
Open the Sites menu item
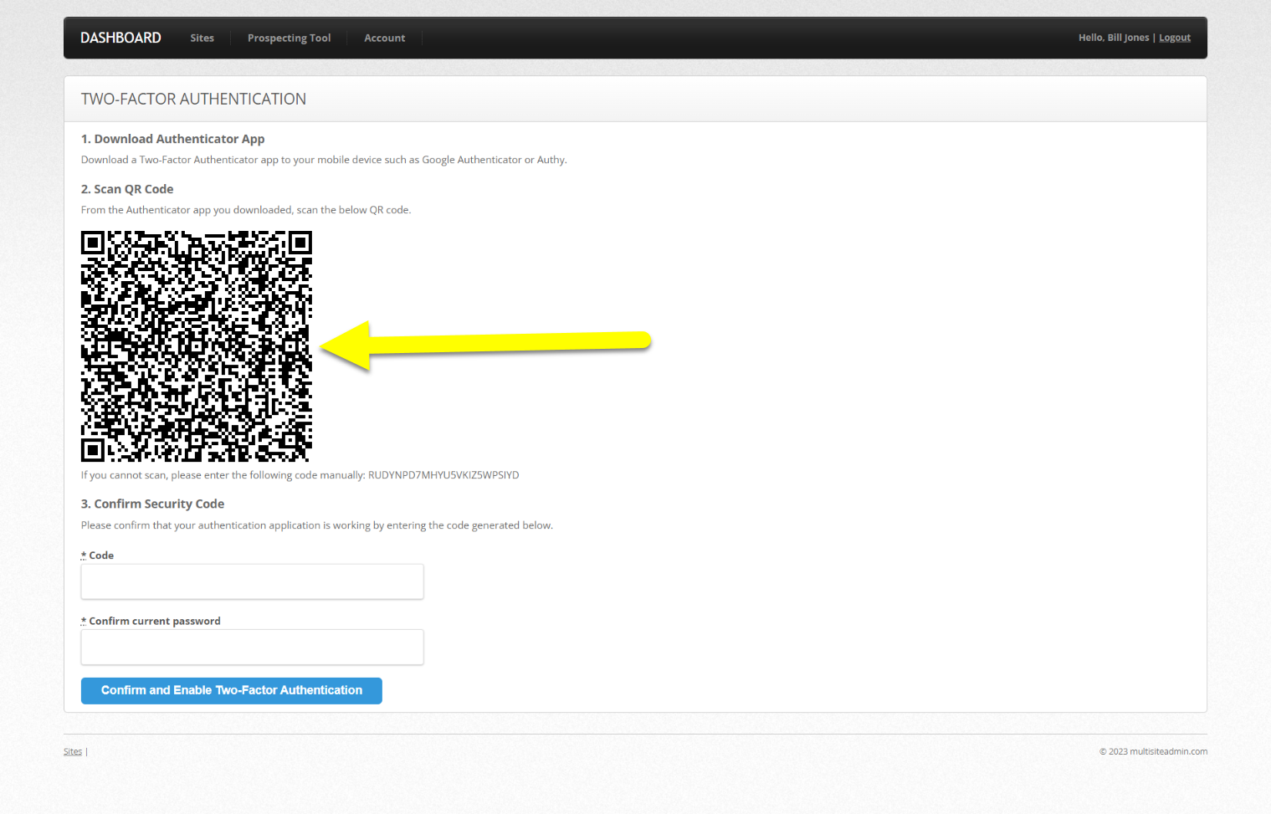[202, 38]
